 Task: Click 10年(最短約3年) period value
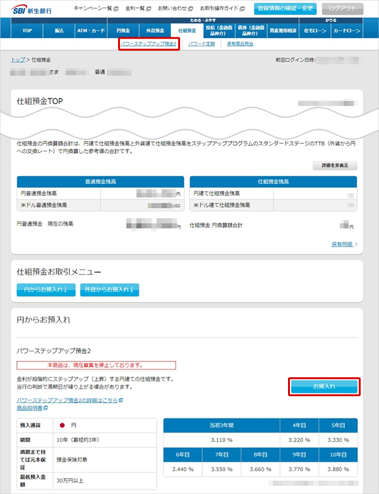click(78, 440)
